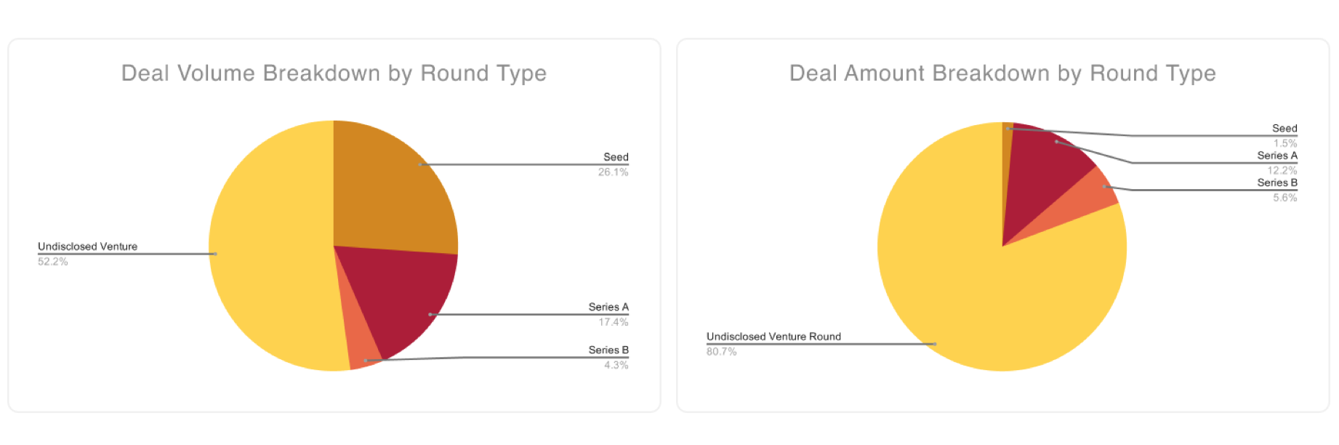
Task: Click the Series B label showing 5.6%
Action: pos(1277,183)
